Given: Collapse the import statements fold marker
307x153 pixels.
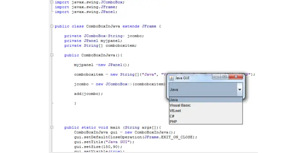Looking at the screenshot, I should pyautogui.click(x=52, y=2).
